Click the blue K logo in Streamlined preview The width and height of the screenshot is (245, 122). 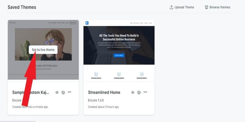tap(87, 23)
